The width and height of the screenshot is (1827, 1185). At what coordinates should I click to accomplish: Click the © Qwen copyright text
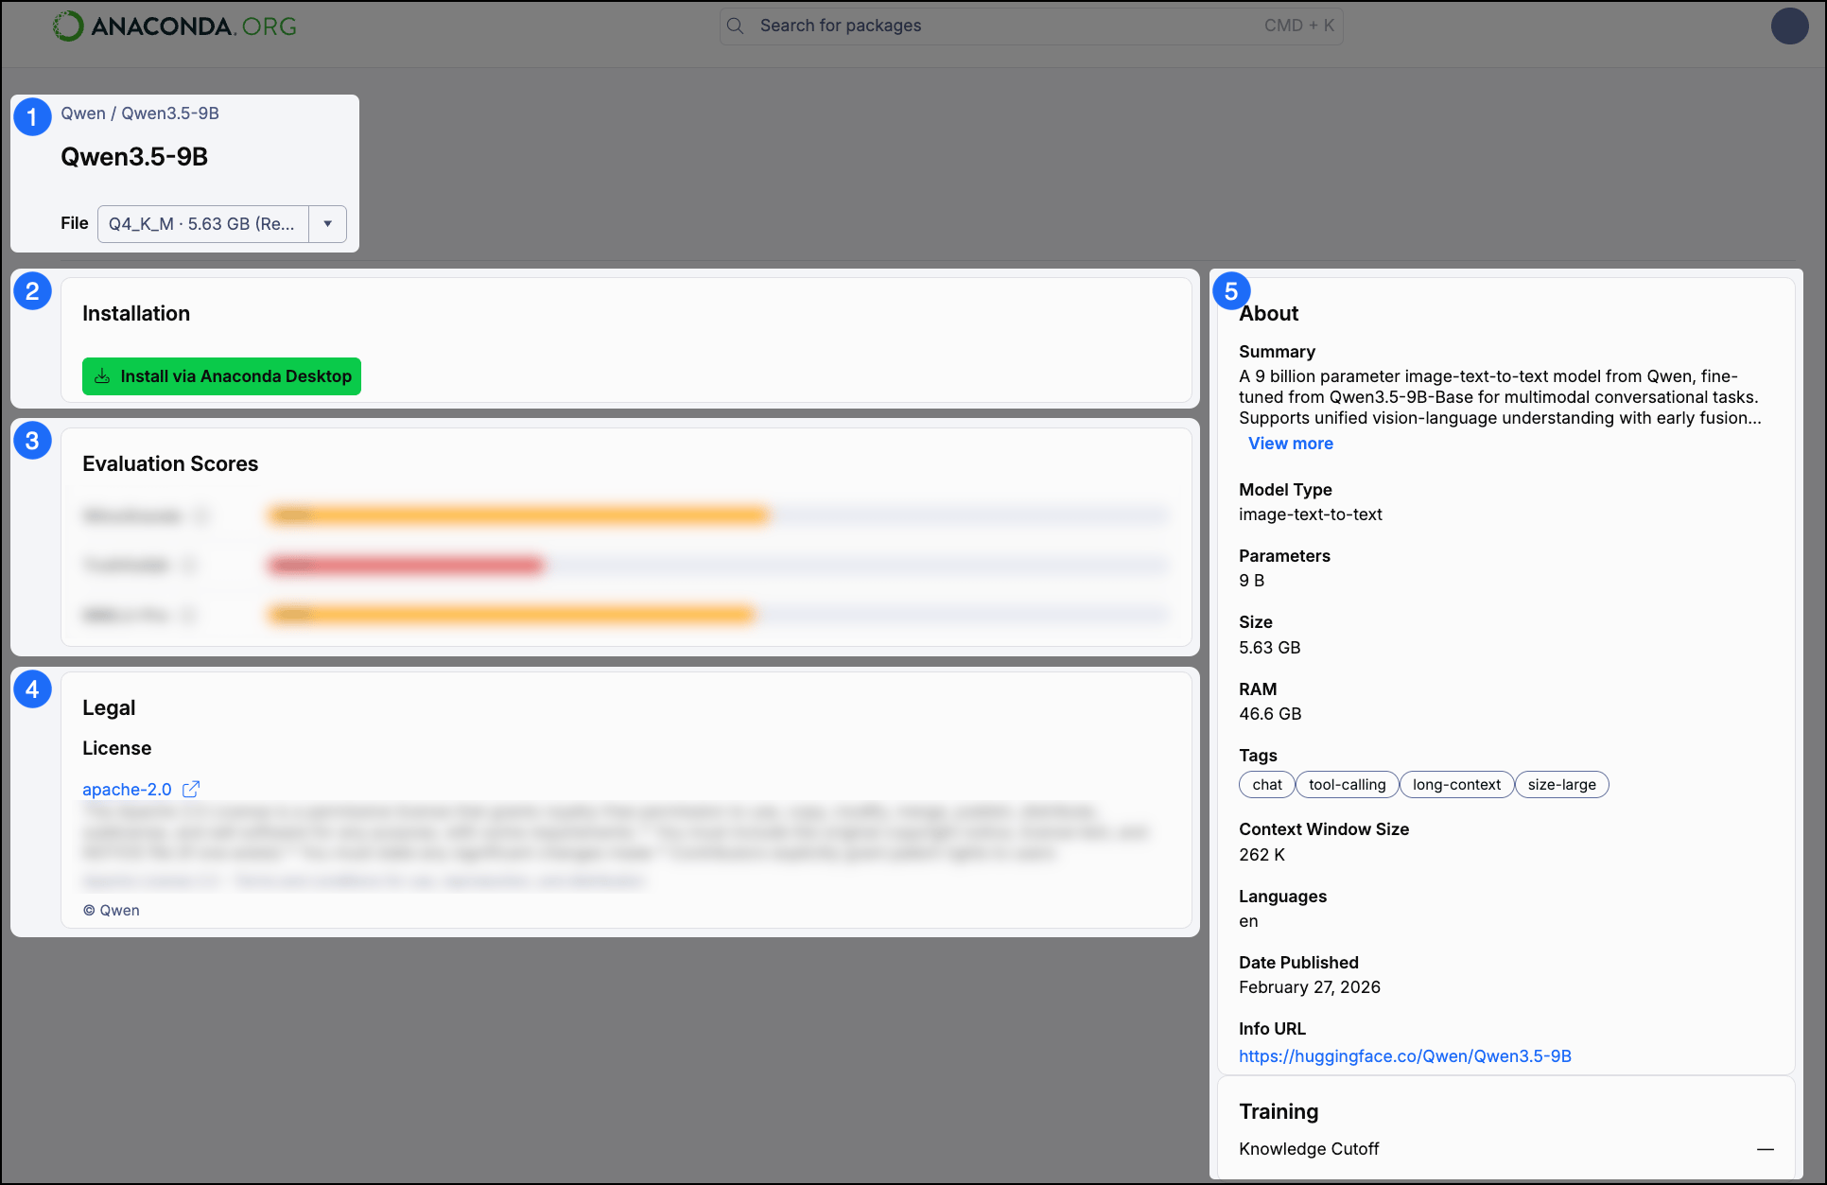pyautogui.click(x=112, y=911)
